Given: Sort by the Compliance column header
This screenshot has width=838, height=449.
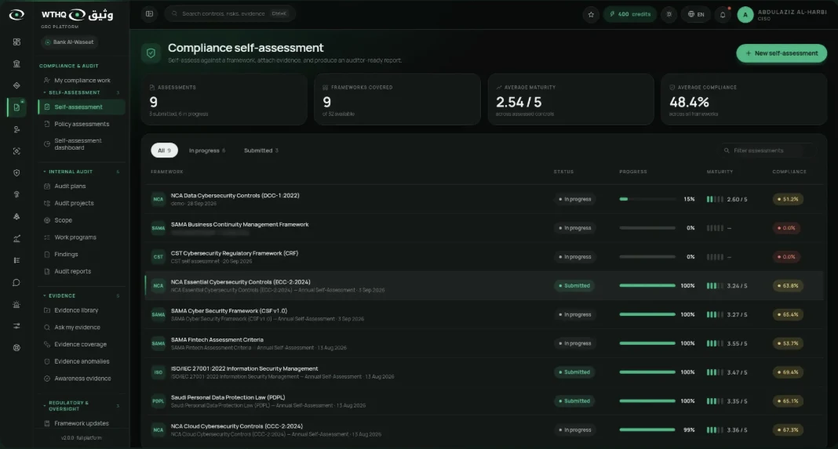Looking at the screenshot, I should pos(789,172).
